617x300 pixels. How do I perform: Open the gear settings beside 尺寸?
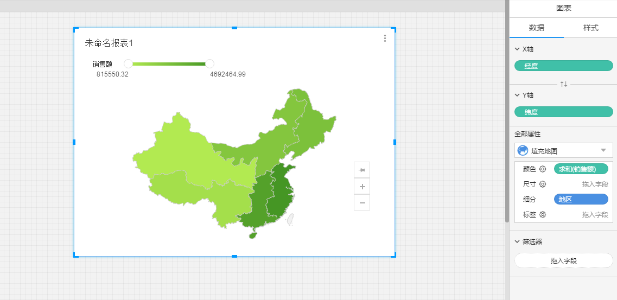(x=543, y=184)
